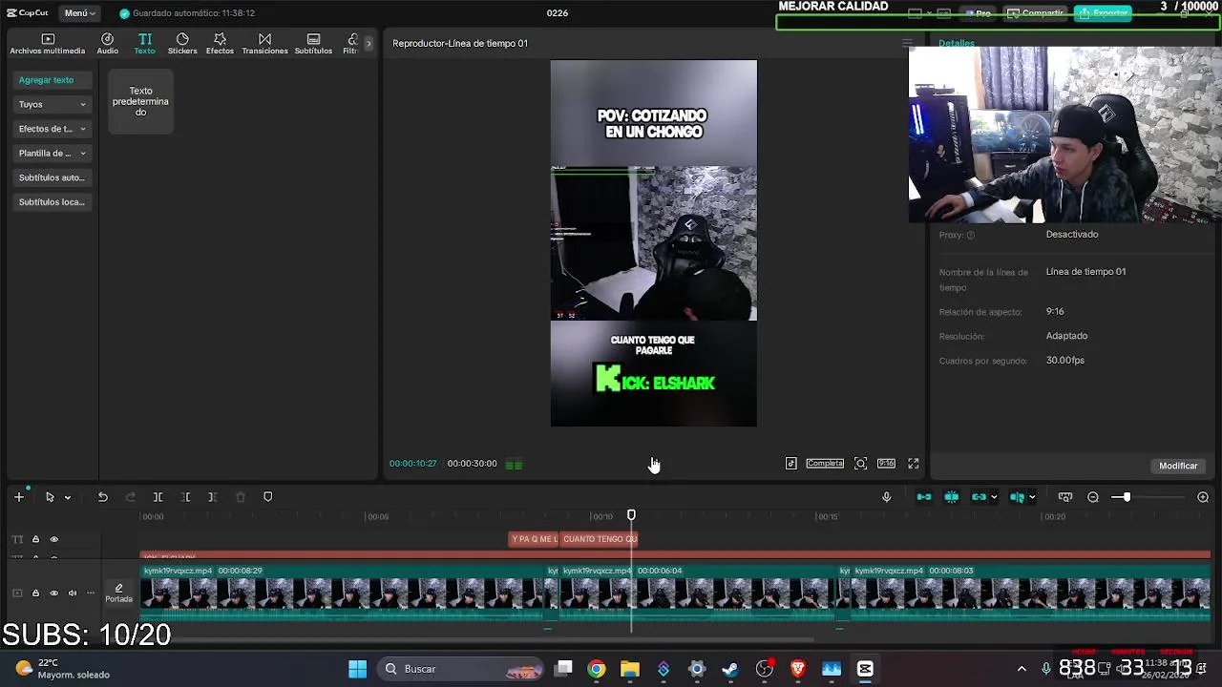
Task: Open the Stickers tab
Action: [x=182, y=44]
